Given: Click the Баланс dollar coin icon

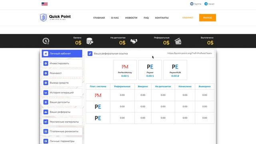Looking at the screenshot, I should click(46, 41).
